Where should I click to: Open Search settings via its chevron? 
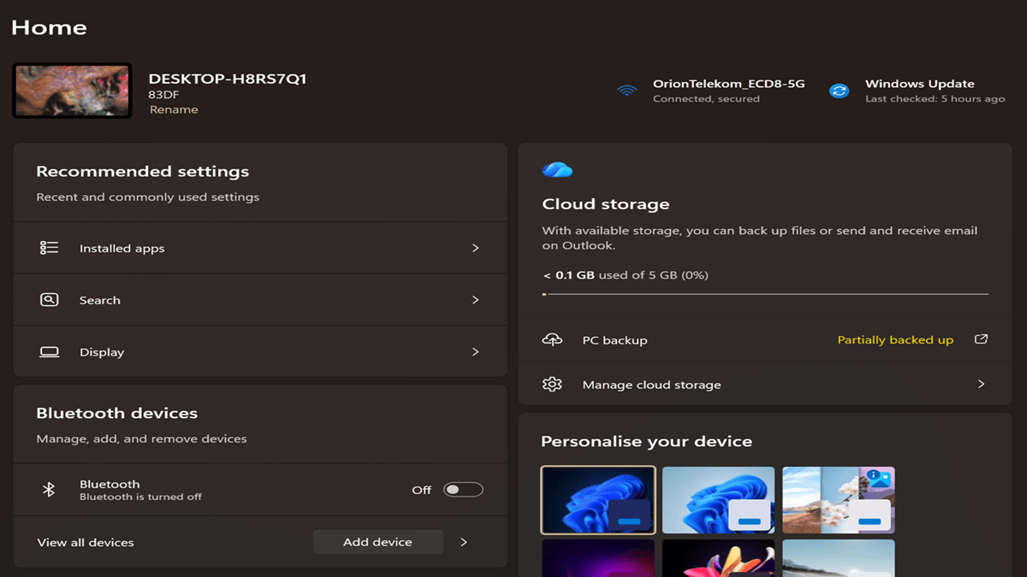(476, 300)
